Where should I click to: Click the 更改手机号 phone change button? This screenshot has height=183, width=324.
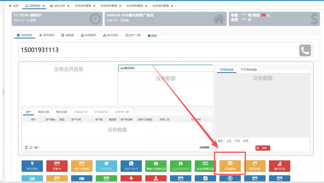[131, 166]
